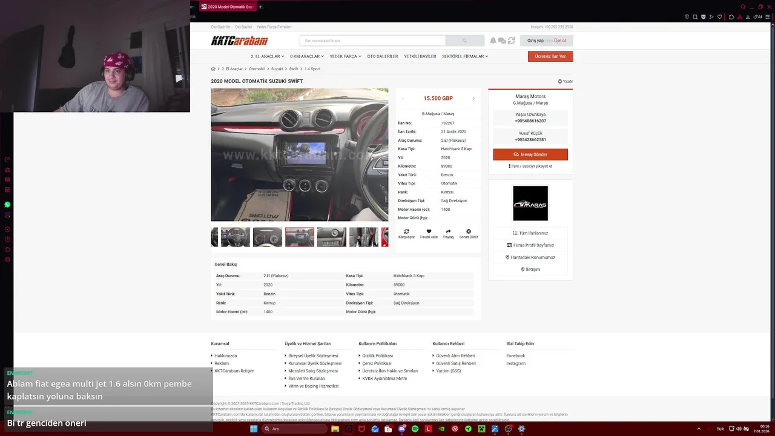Share the listing with Paylaş
This screenshot has height=436, width=775.
[x=448, y=234]
